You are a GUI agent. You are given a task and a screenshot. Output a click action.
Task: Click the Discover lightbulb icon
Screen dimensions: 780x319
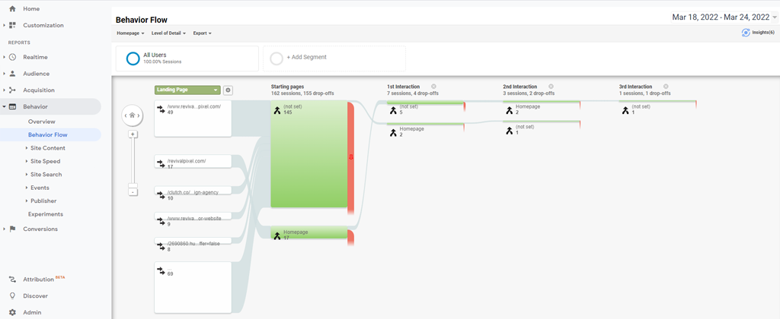coord(12,296)
